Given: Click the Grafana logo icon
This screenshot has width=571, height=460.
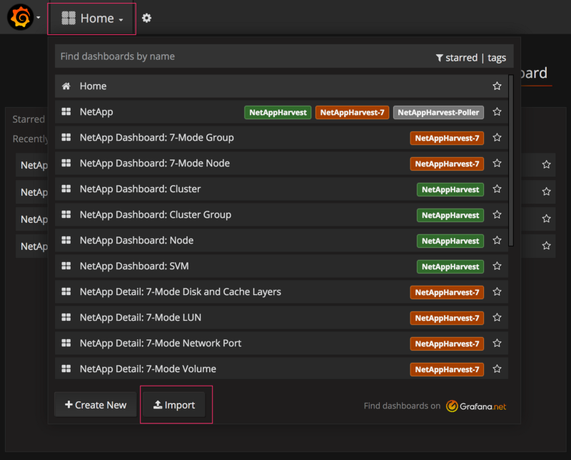Looking at the screenshot, I should point(19,17).
